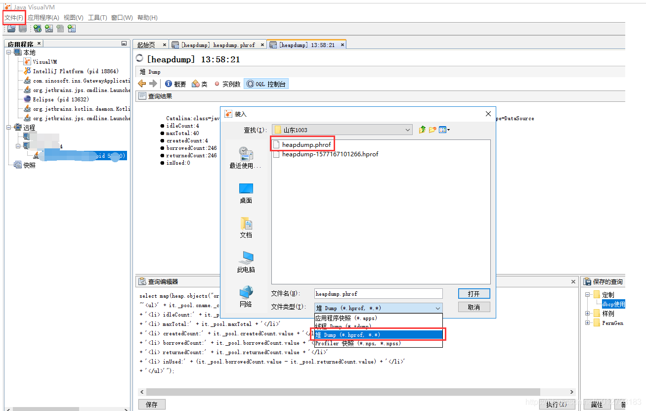Viewport: 646px width, 411px height.
Task: Collapse the 定制 saved queries folder
Action: [x=588, y=295]
